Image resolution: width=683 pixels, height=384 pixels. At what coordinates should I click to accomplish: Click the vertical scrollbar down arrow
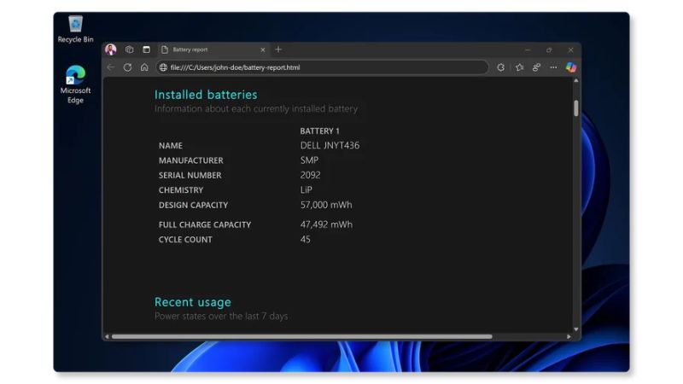575,329
